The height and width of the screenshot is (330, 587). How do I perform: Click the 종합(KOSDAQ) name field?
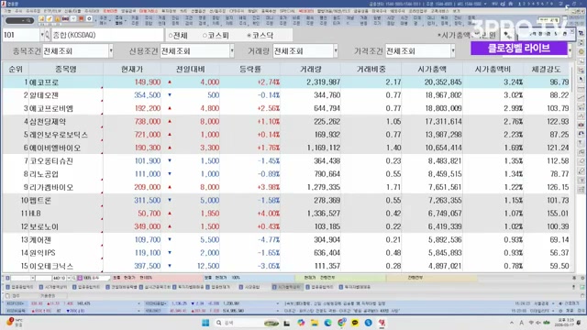pos(107,35)
